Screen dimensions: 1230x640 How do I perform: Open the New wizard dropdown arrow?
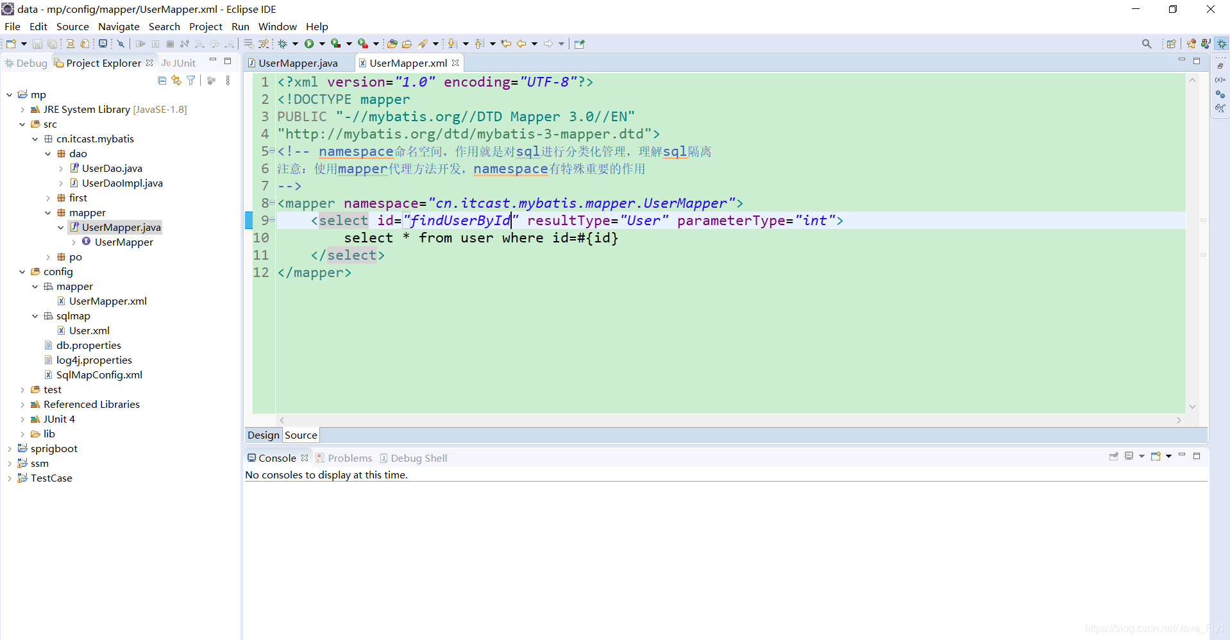click(24, 44)
